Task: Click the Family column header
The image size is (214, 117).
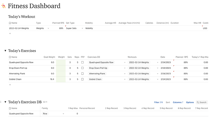Action: [x=45, y=108]
